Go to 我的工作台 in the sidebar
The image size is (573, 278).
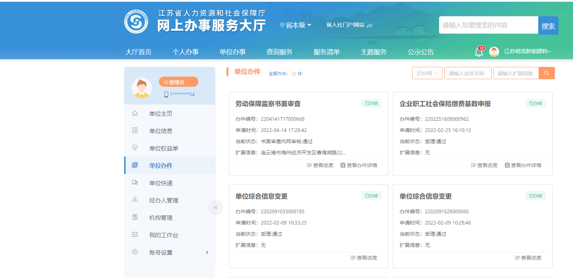click(164, 235)
